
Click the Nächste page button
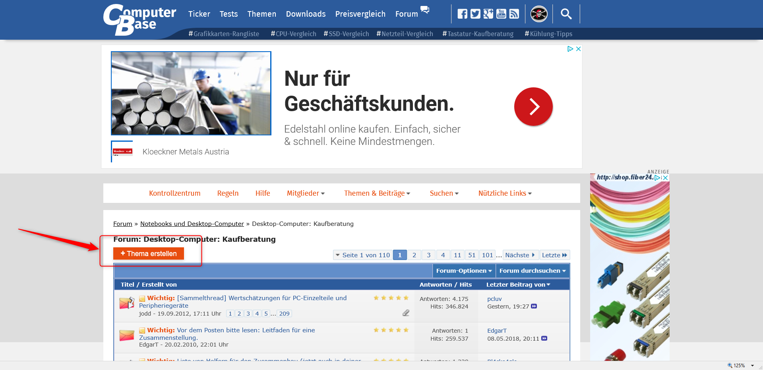tap(520, 255)
